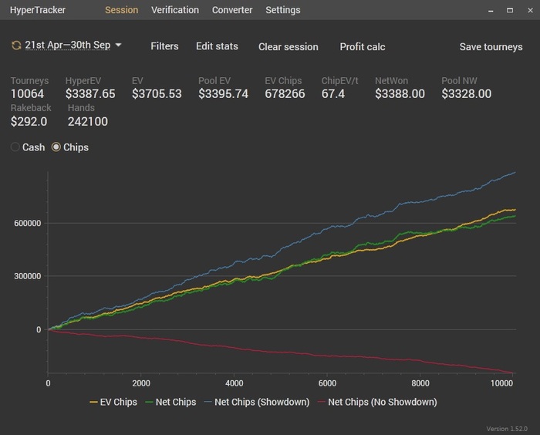The width and height of the screenshot is (540, 435).
Task: Open the Converter tab
Action: pyautogui.click(x=232, y=10)
